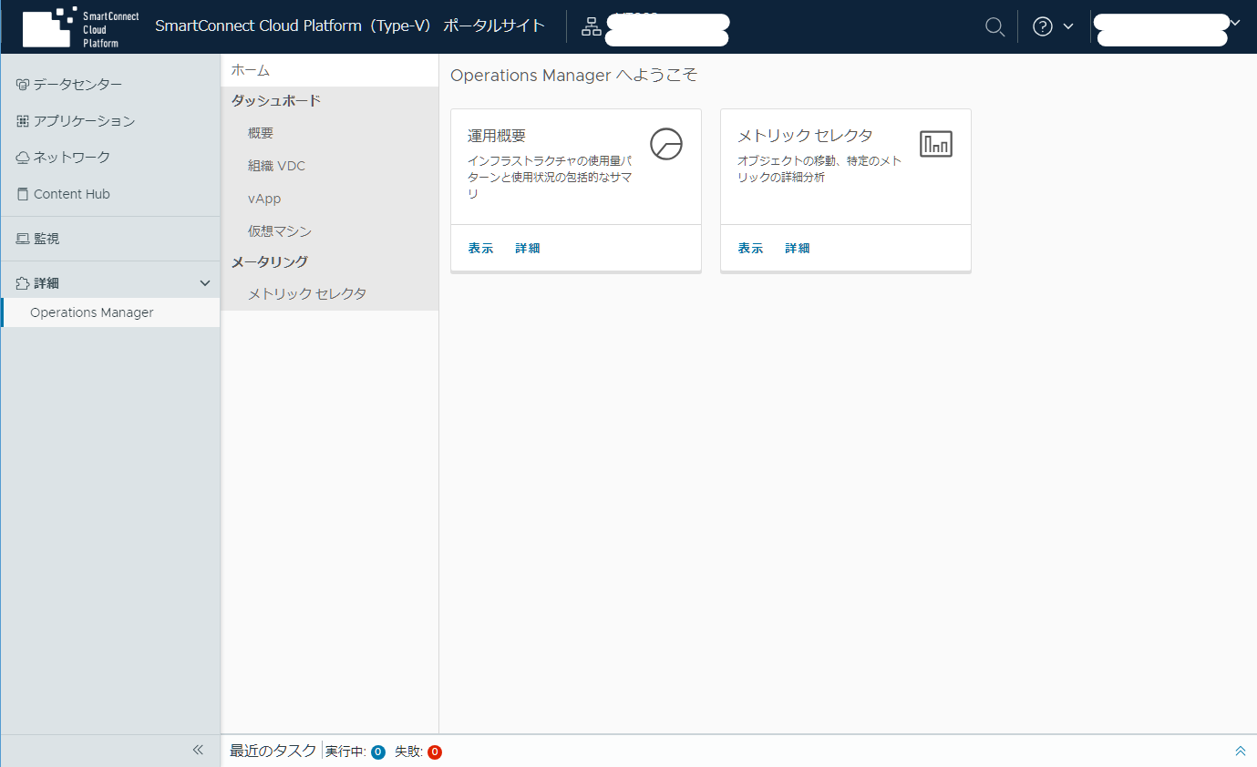The image size is (1257, 767).
Task: Collapse the left sidebar double-arrow
Action: pyautogui.click(x=198, y=750)
